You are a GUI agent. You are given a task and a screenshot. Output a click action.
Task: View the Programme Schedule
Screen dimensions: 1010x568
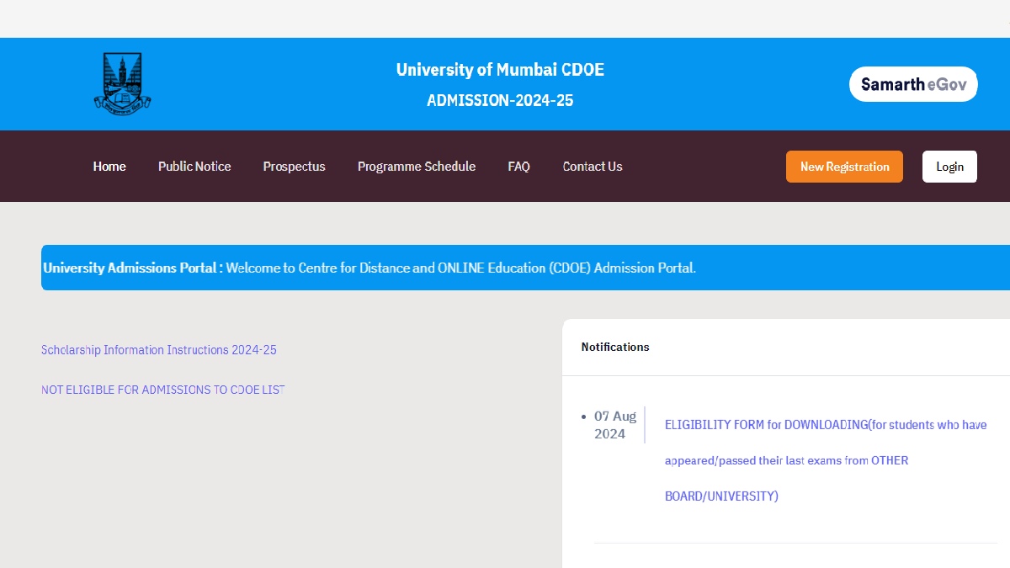pos(417,167)
